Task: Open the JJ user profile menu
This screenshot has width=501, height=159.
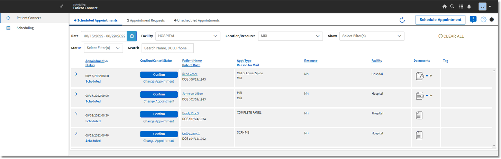Action: click(485, 7)
